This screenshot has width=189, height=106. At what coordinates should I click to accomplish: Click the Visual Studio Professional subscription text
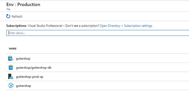coord(45,26)
